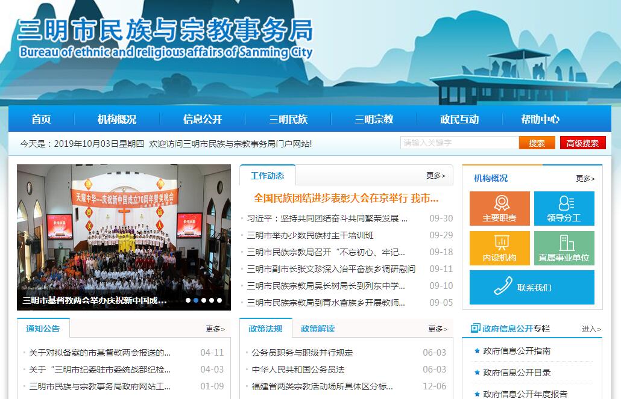Click the red 高级搜索 button
621x399 pixels.
pos(582,143)
